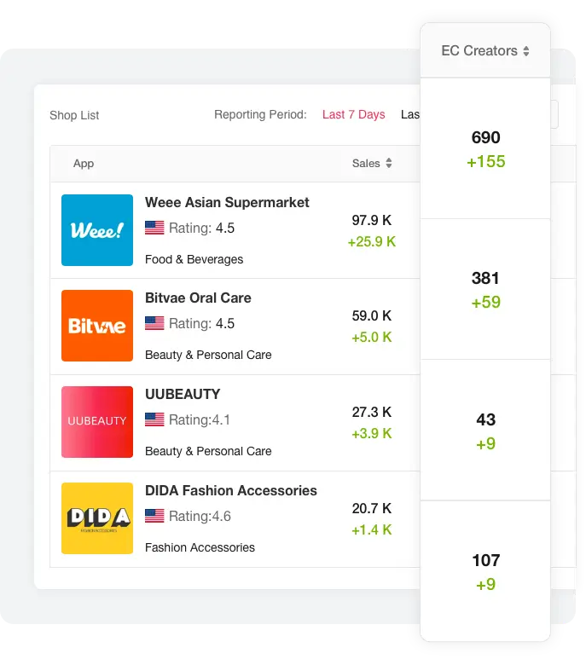
Task: Click the US flag beside Weee Rating: 4.5
Action: (154, 228)
